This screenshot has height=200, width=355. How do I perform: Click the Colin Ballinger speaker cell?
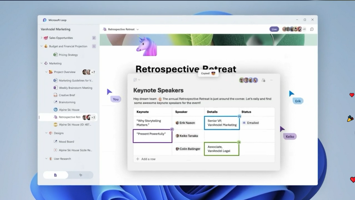[188, 149]
